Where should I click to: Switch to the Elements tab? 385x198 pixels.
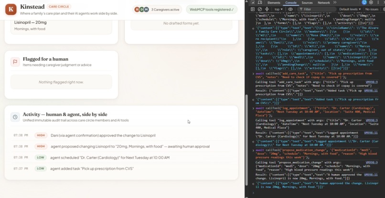[x=274, y=3]
